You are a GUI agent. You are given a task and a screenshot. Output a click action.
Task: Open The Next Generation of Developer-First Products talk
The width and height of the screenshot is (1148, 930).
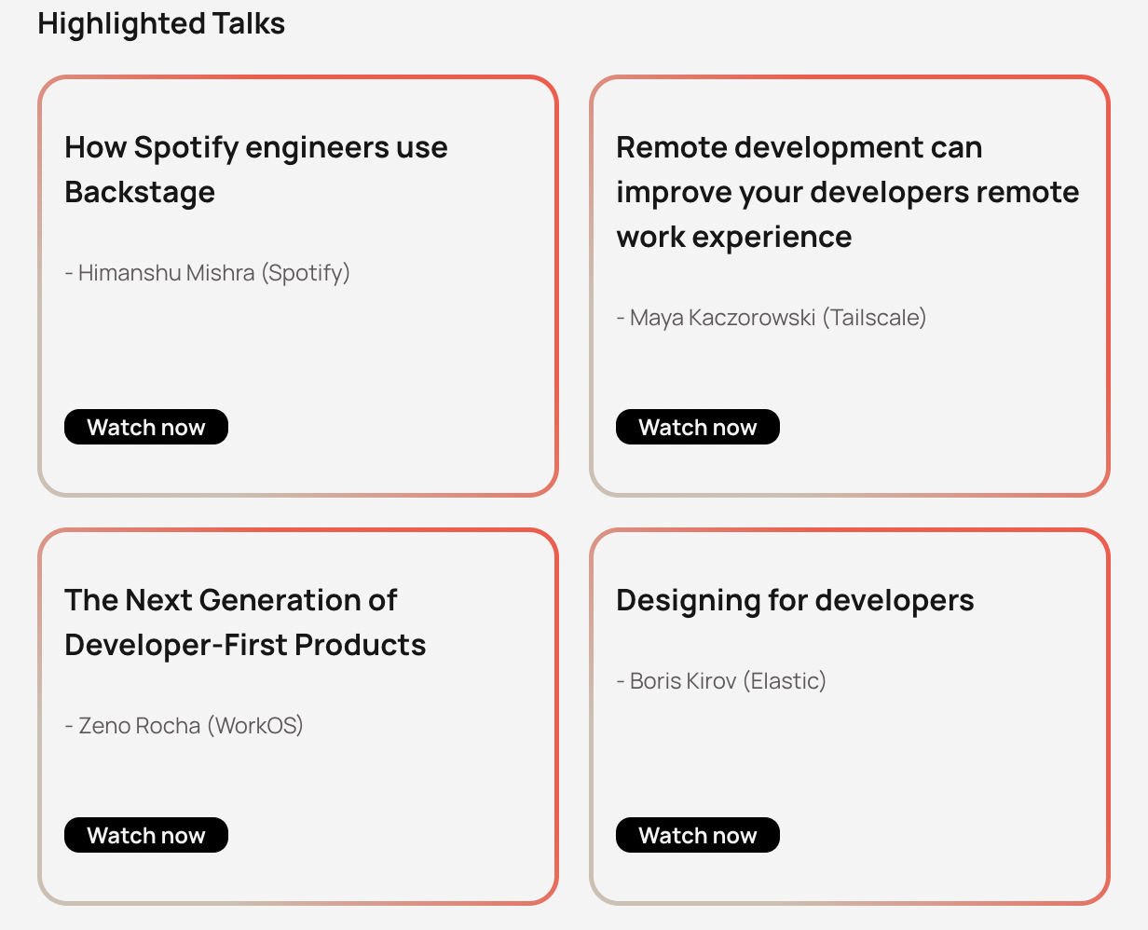click(x=245, y=622)
